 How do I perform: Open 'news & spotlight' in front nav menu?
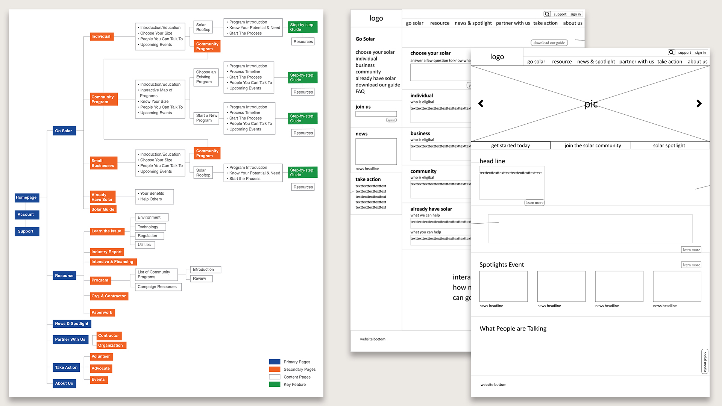coord(596,62)
